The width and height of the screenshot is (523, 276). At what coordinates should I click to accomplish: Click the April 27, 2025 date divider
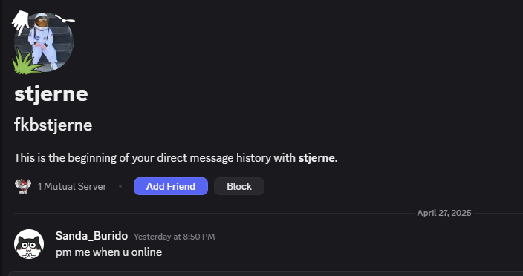(444, 213)
